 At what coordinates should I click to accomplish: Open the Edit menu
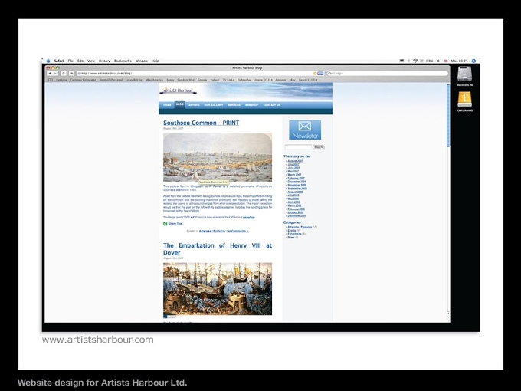tap(80, 61)
